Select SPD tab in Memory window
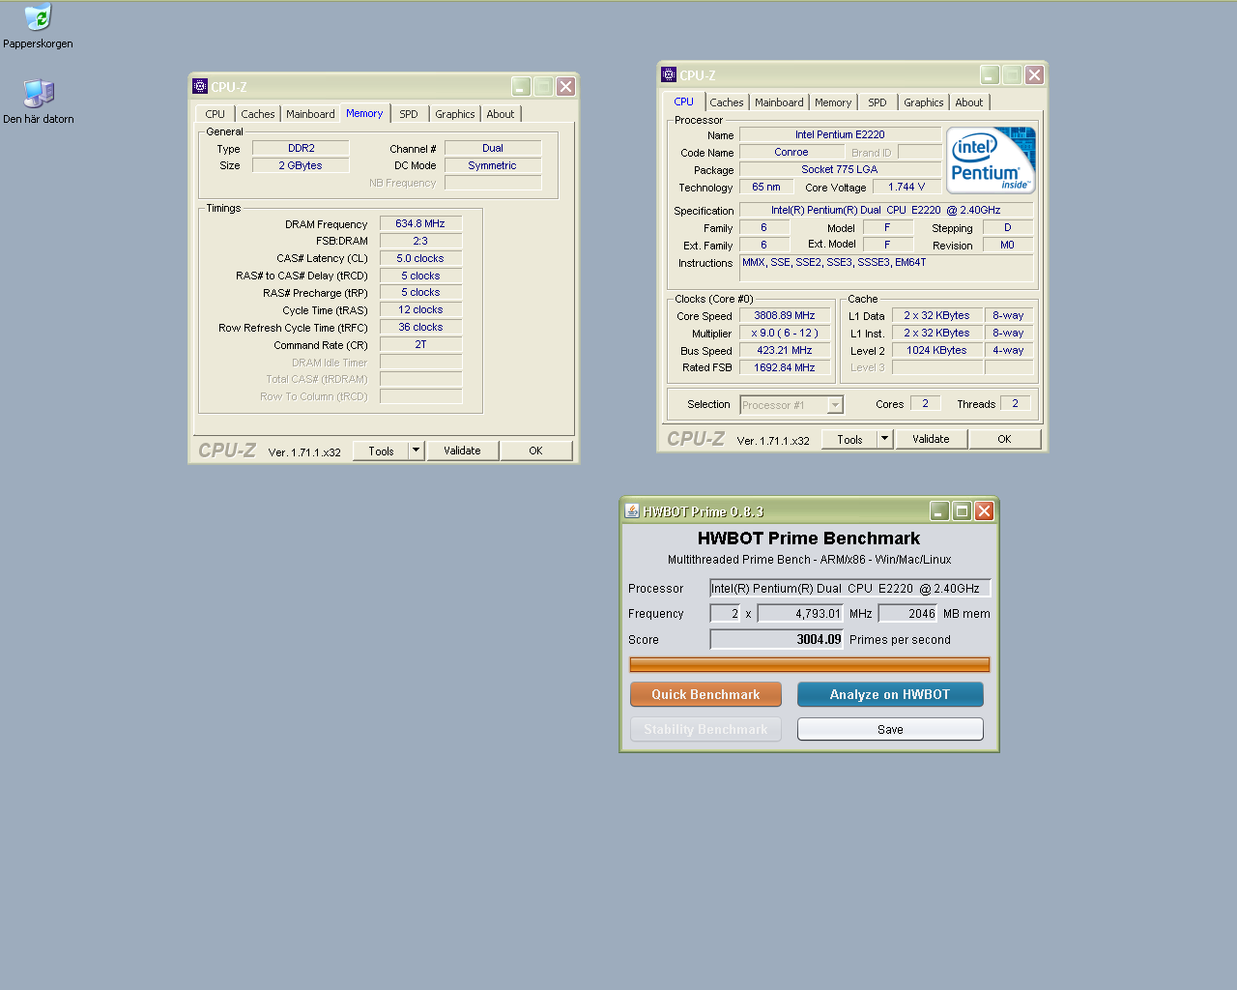The height and width of the screenshot is (990, 1237). [409, 114]
